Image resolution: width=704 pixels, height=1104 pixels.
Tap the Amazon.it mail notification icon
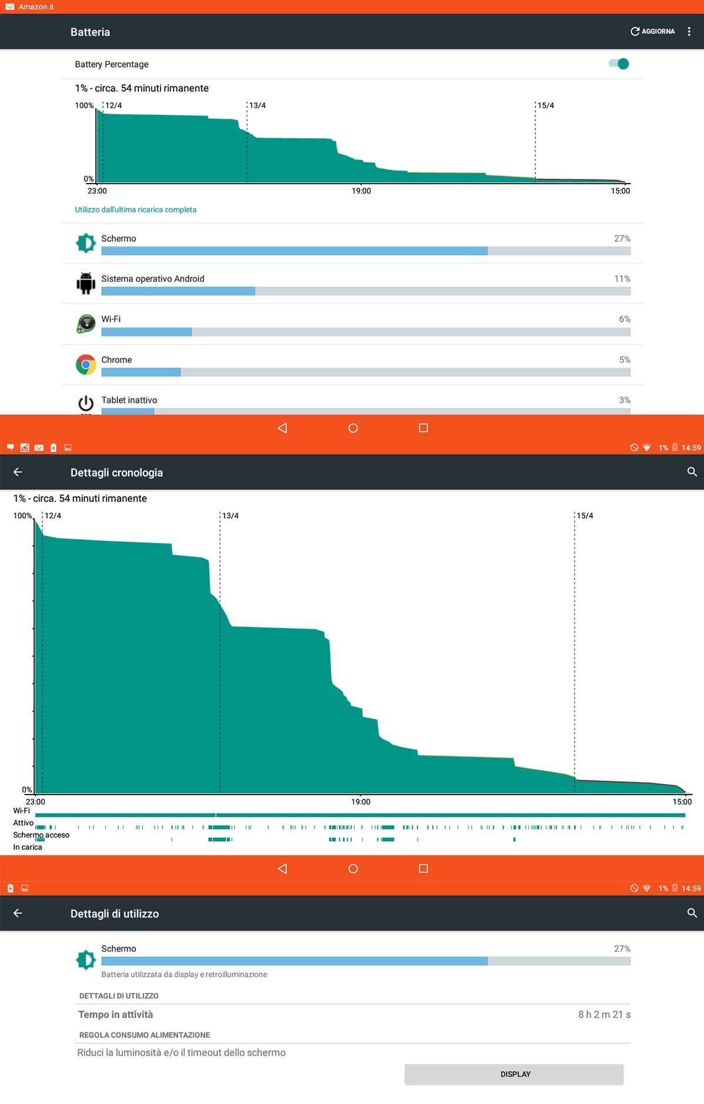coord(10,7)
